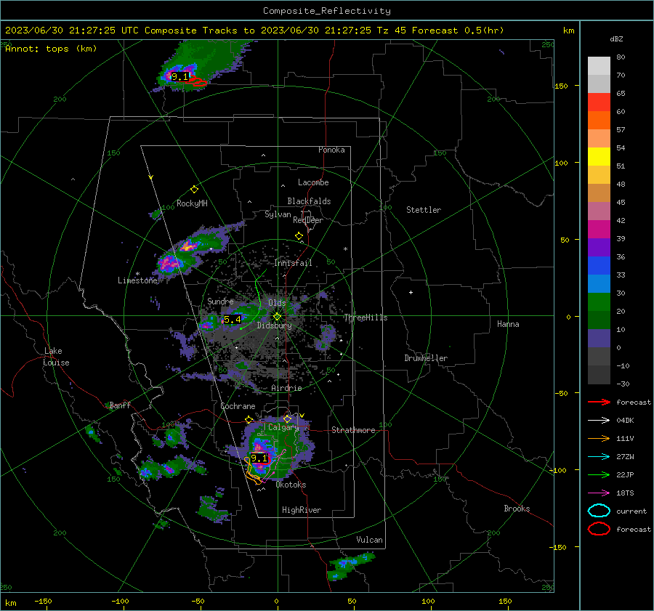This screenshot has height=611, width=654.
Task: Click the Calgary city label
Action: tap(283, 427)
